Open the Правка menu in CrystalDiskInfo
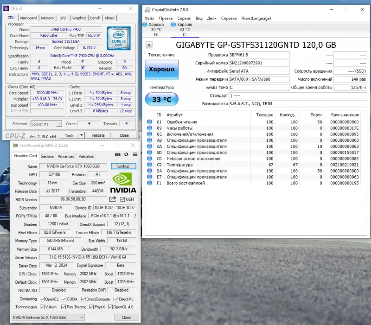Screen dimensions: 371x325 [166, 18]
